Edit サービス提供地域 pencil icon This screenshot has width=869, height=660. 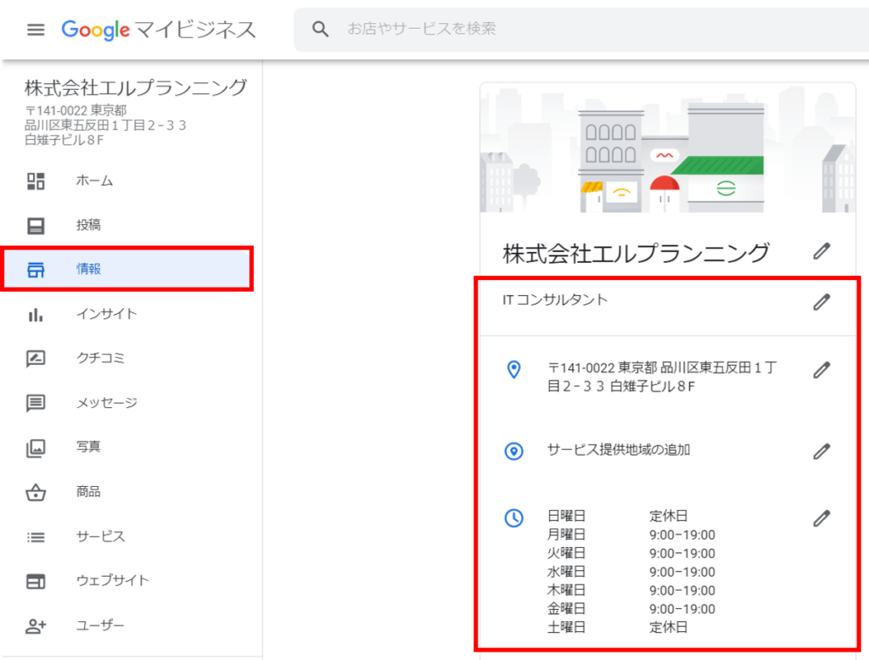tap(821, 451)
